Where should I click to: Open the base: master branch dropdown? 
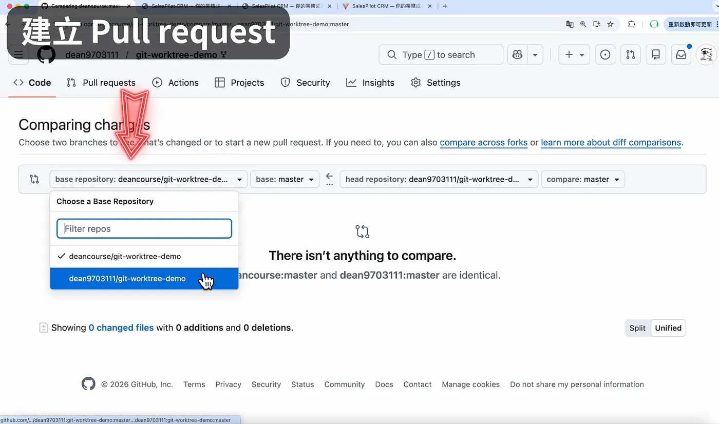pyautogui.click(x=285, y=179)
